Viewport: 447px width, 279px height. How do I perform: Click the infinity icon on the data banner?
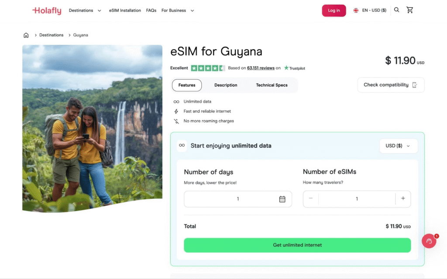182,146
